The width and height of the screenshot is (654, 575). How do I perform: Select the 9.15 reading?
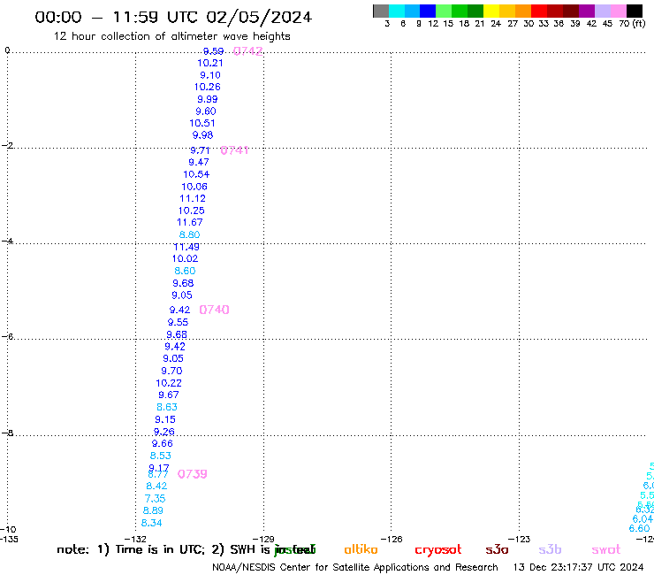pos(165,419)
